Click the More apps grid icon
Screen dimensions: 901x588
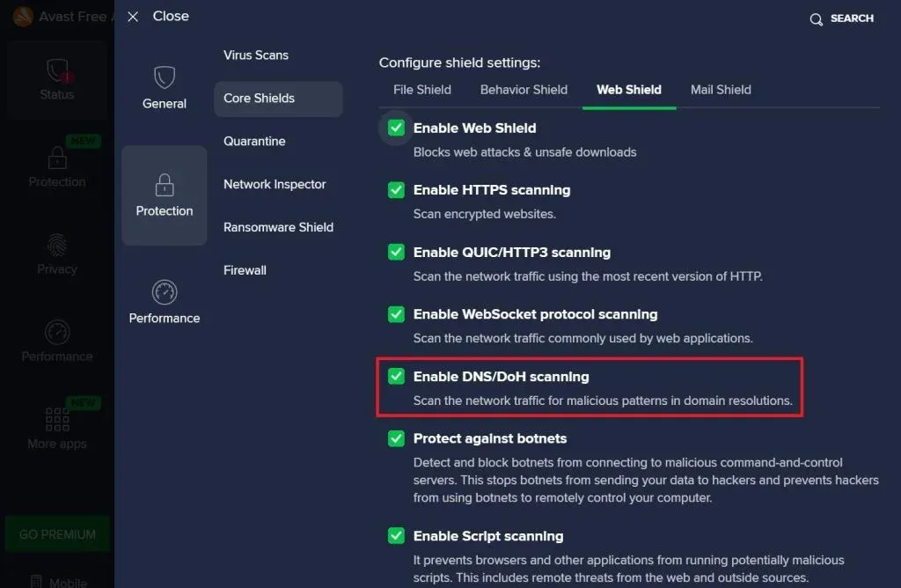pyautogui.click(x=57, y=419)
